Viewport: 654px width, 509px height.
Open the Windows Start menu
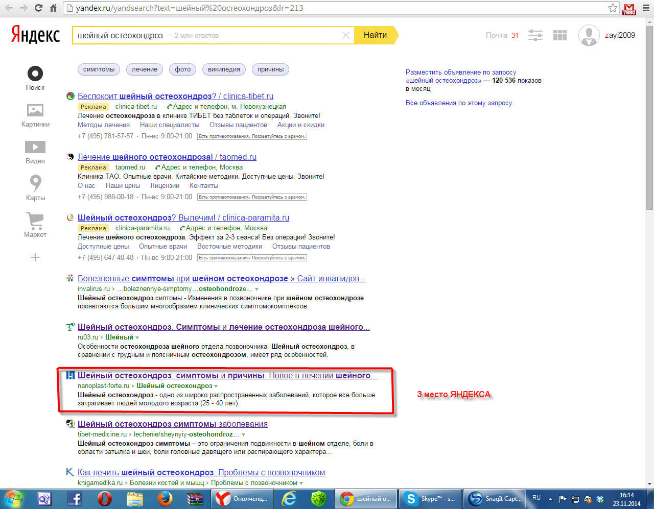tap(14, 498)
